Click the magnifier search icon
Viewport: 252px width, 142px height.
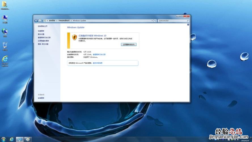(x=188, y=21)
